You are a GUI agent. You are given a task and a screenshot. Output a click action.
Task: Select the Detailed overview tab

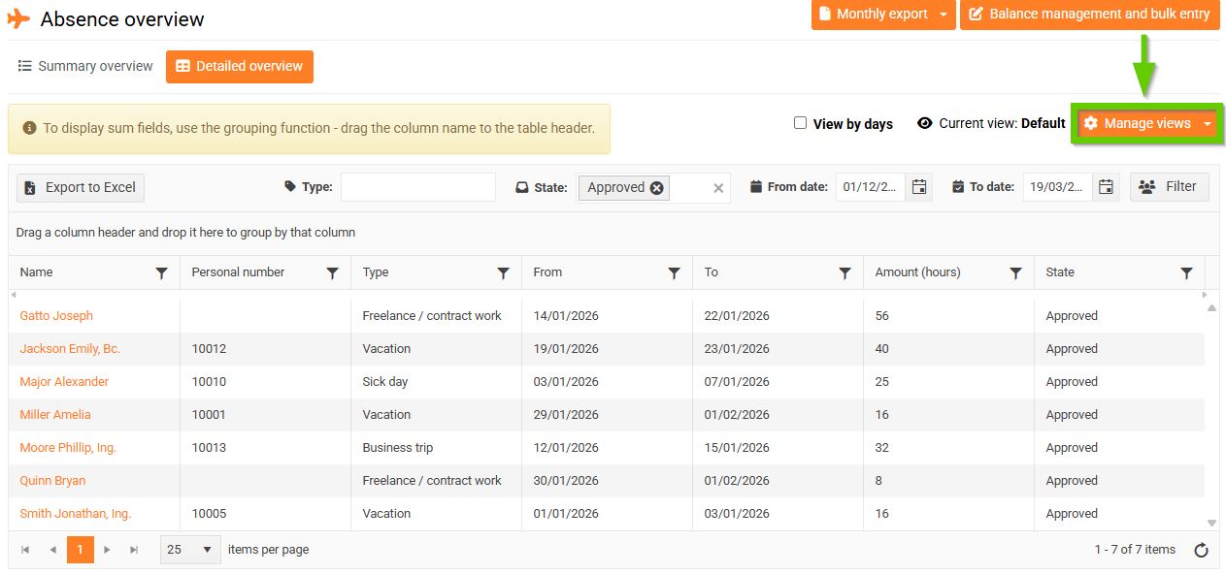240,67
